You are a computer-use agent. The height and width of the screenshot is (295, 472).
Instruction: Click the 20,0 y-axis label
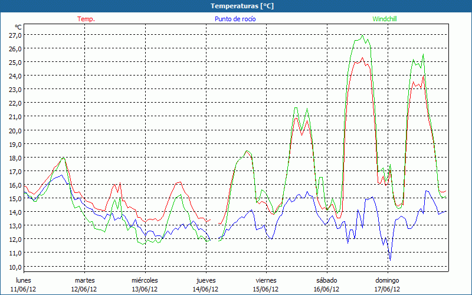pos(15,130)
